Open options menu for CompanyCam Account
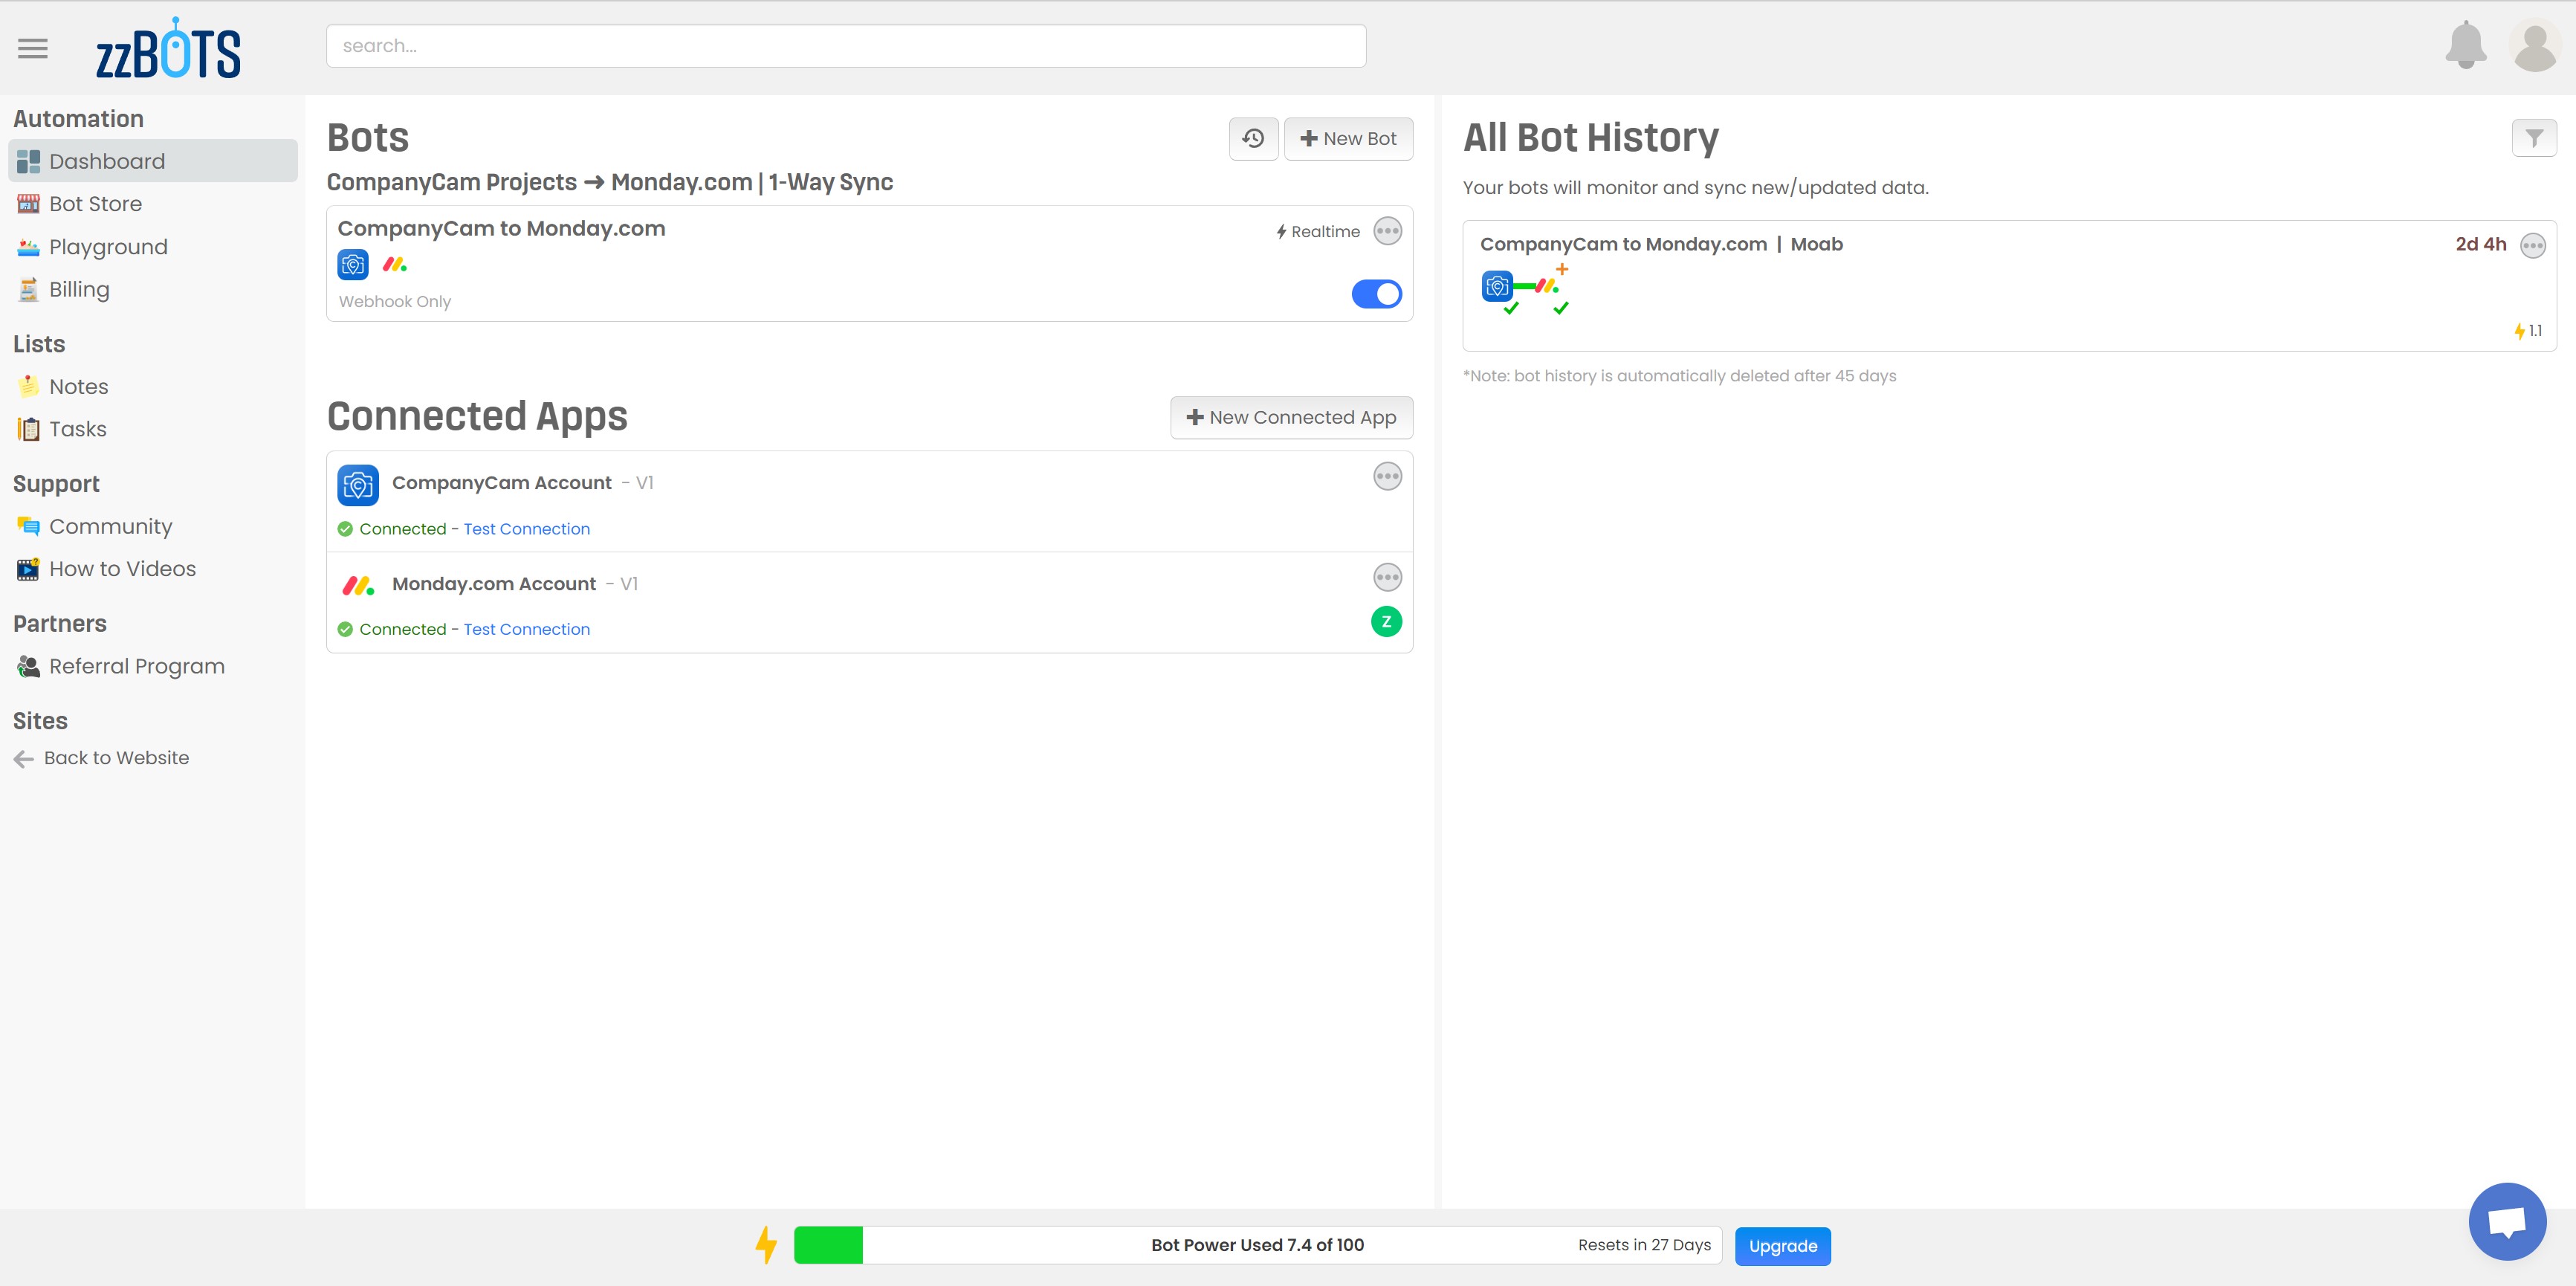 click(x=1387, y=477)
